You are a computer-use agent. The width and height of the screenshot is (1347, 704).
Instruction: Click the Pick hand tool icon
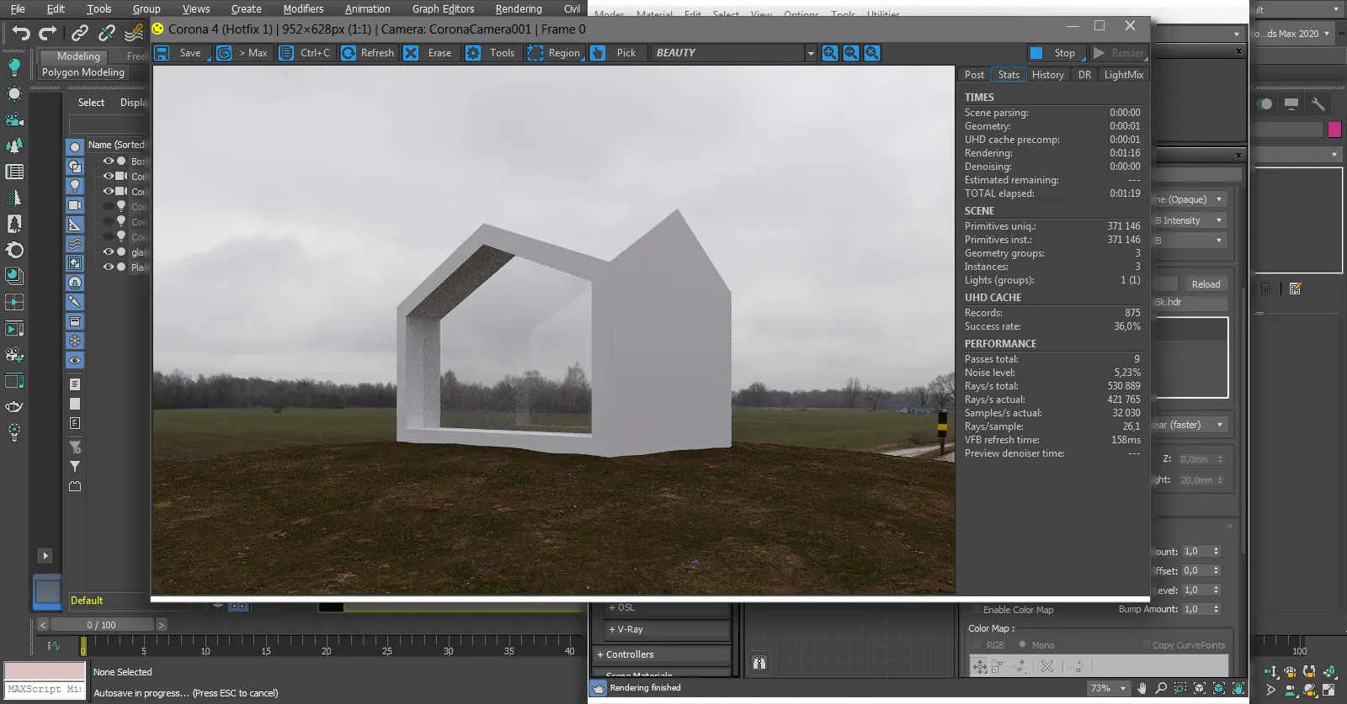[598, 53]
